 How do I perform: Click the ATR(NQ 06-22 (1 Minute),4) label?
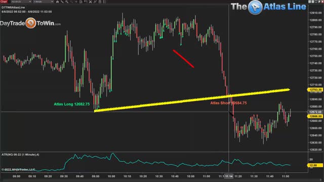20,154
